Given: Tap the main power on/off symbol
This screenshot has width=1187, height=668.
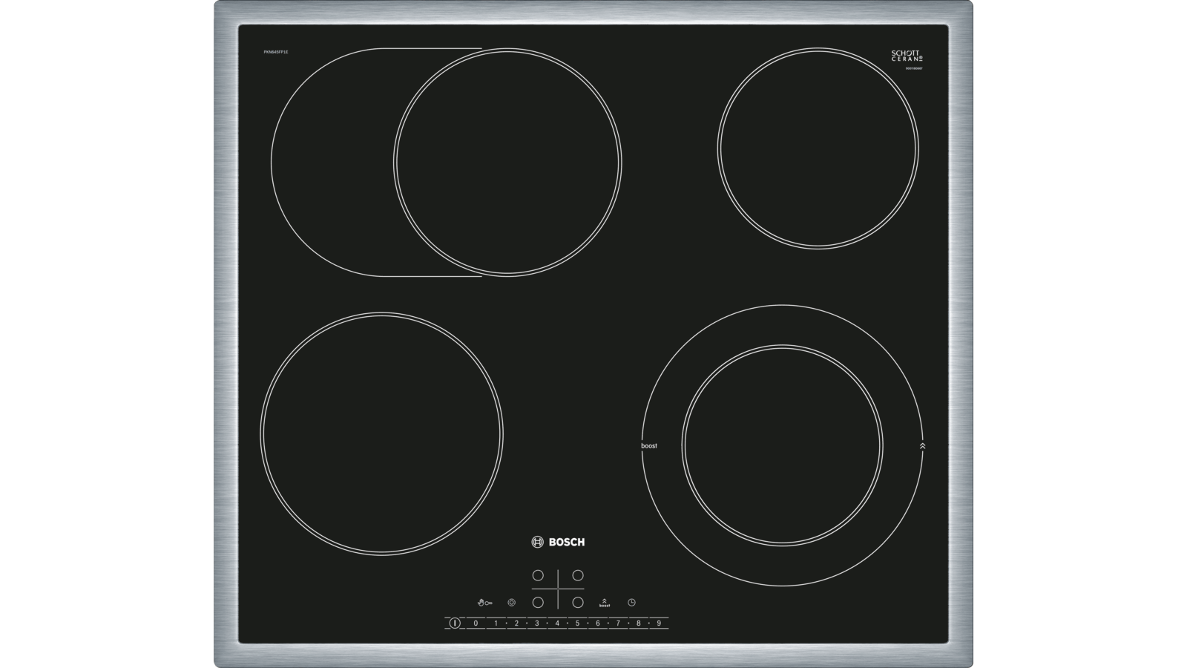Looking at the screenshot, I should [454, 623].
